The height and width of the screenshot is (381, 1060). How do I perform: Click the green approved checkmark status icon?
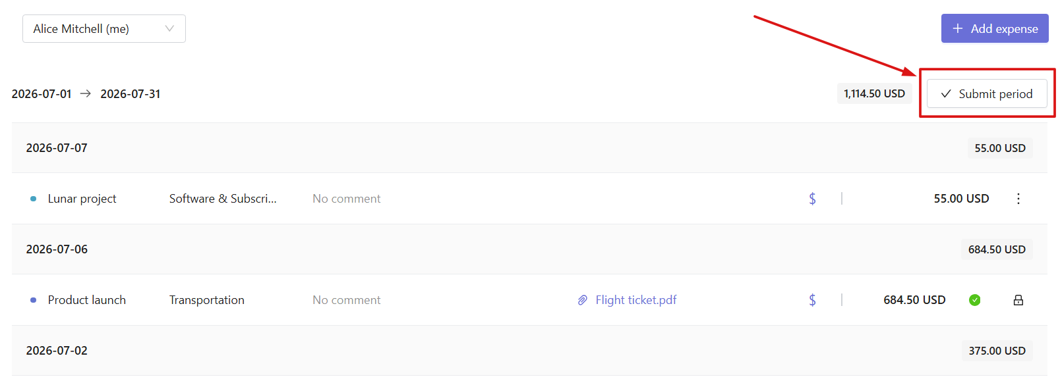coord(974,300)
